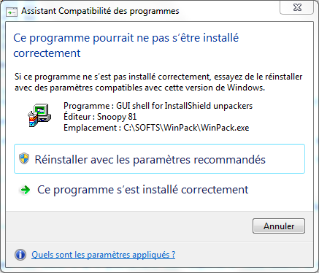Click the blue heading about program installation

coord(126,45)
